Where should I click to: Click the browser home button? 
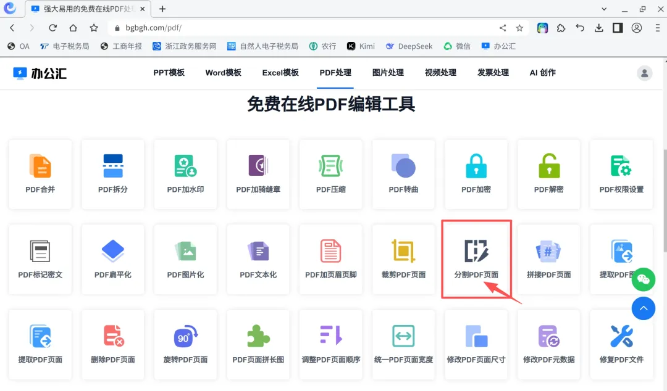(73, 28)
